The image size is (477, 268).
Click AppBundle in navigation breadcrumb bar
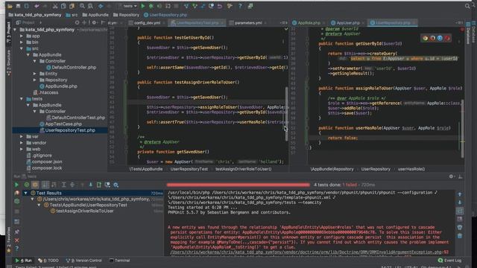tap(95, 15)
